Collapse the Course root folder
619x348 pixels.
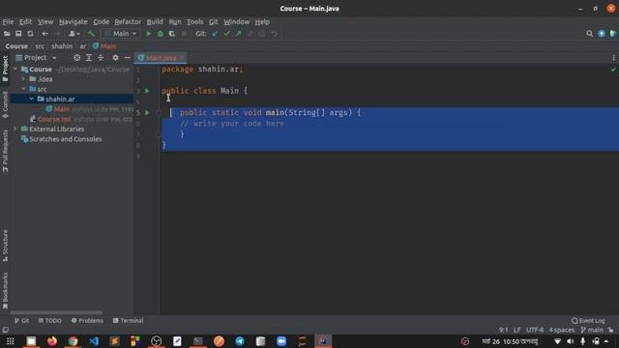[15, 69]
